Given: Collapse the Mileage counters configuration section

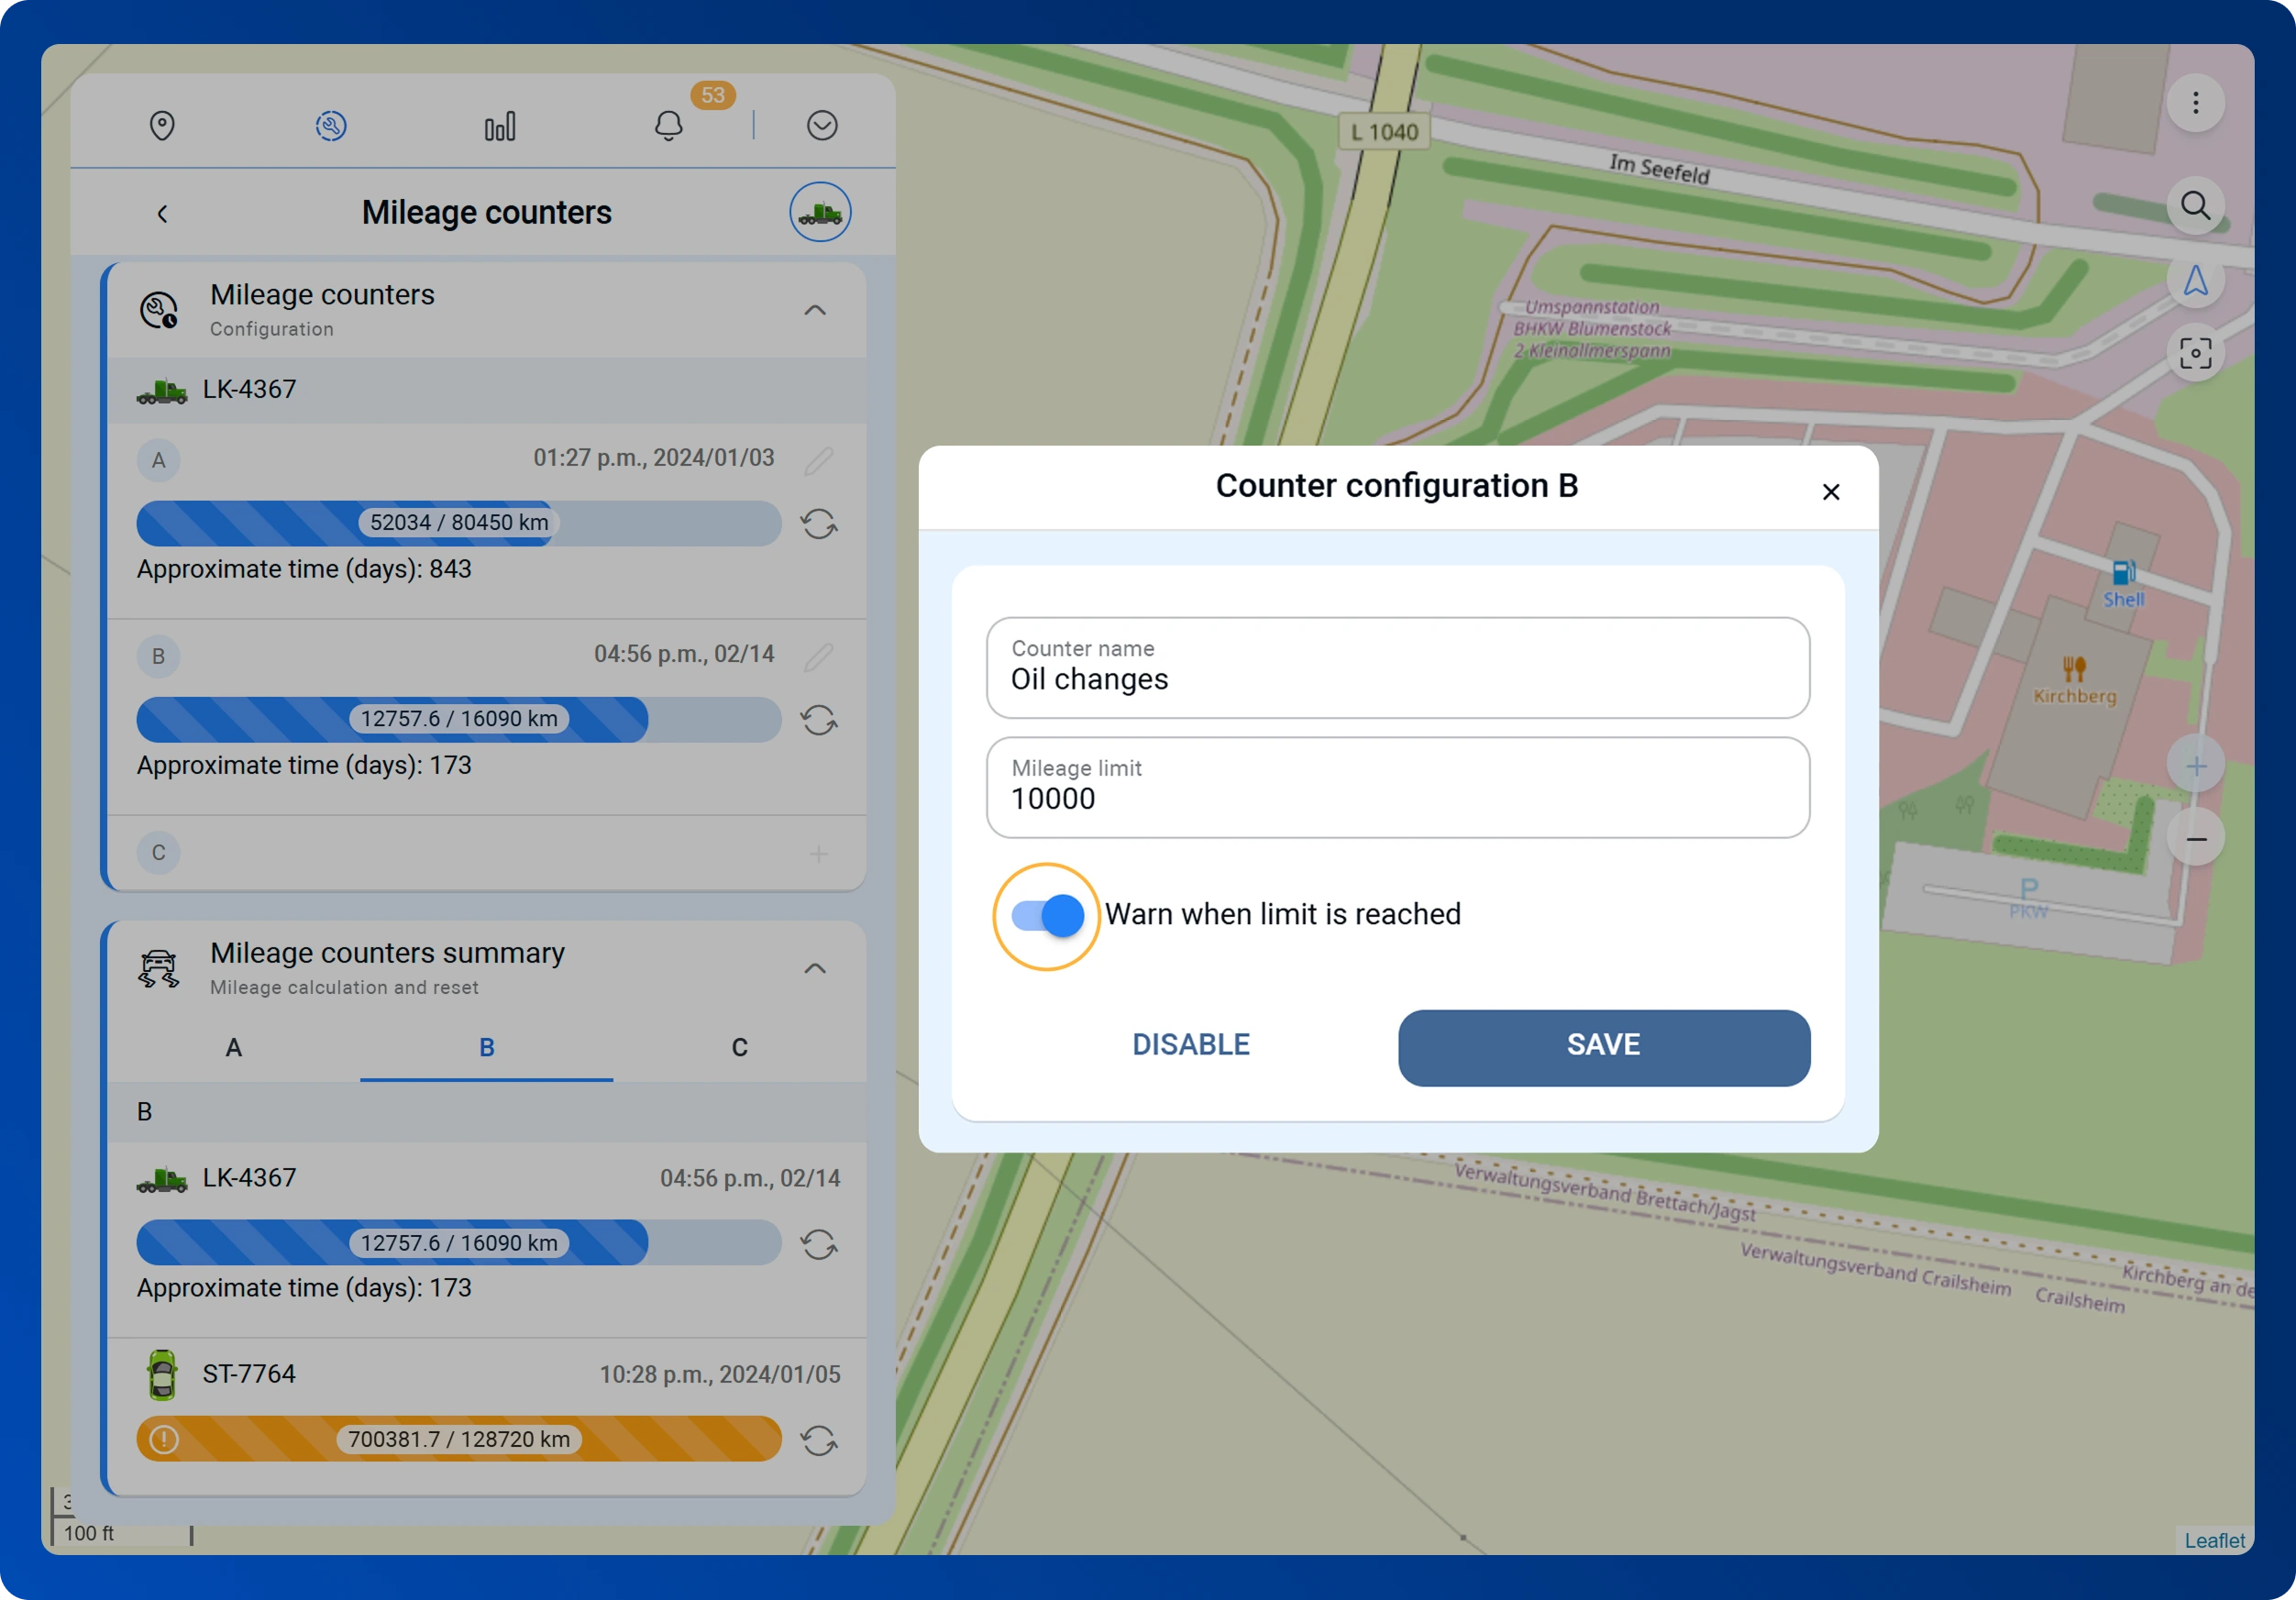Looking at the screenshot, I should (815, 311).
